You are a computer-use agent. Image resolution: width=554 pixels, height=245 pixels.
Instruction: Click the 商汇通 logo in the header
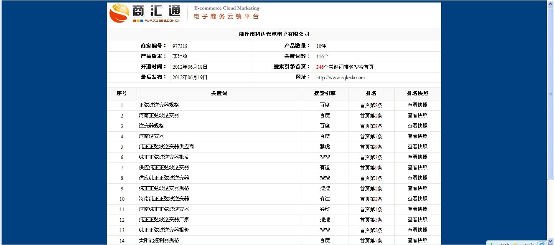pos(145,13)
